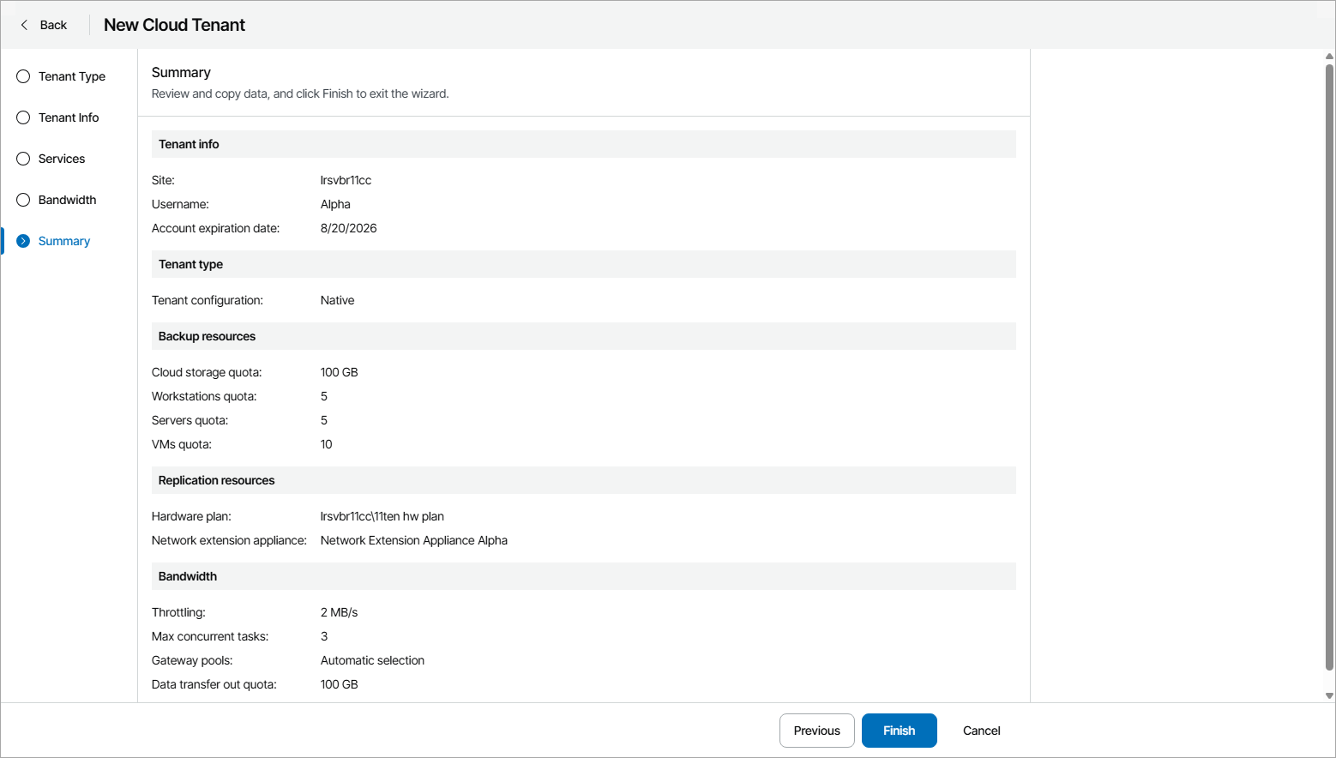Open the Tenant Type wizard step
This screenshot has width=1336, height=758.
click(x=72, y=76)
